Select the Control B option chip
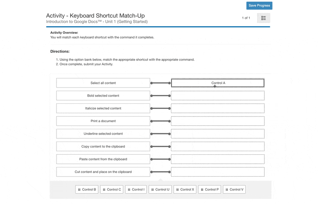The width and height of the screenshot is (318, 204). click(87, 189)
